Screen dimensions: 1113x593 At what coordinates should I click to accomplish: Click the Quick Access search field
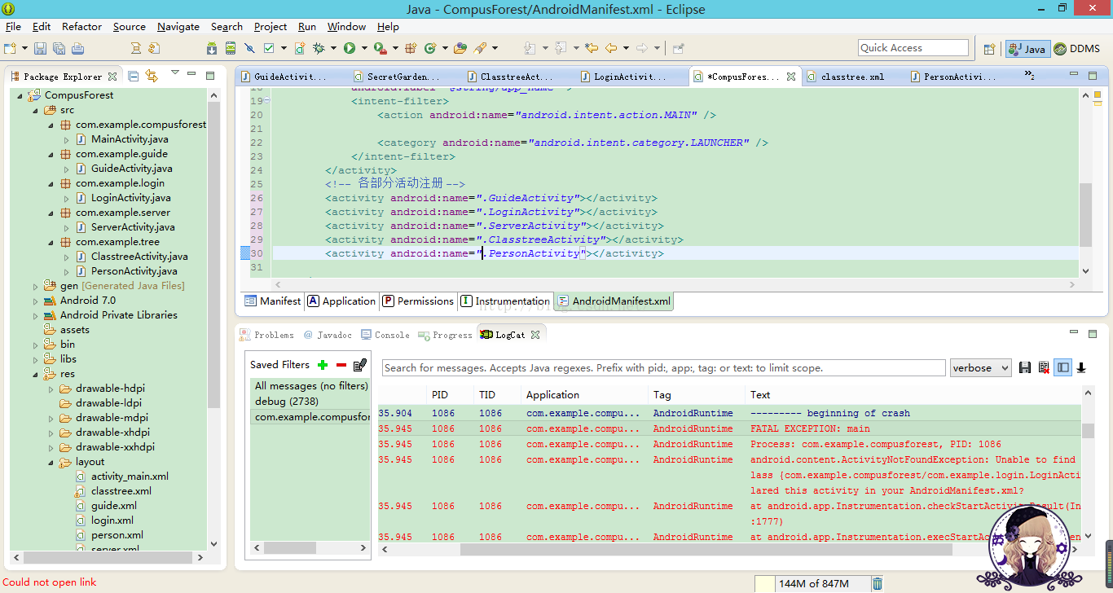[x=913, y=48]
